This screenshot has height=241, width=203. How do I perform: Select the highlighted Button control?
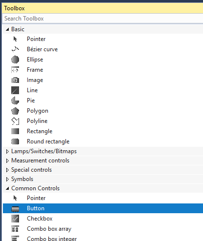tap(103, 208)
